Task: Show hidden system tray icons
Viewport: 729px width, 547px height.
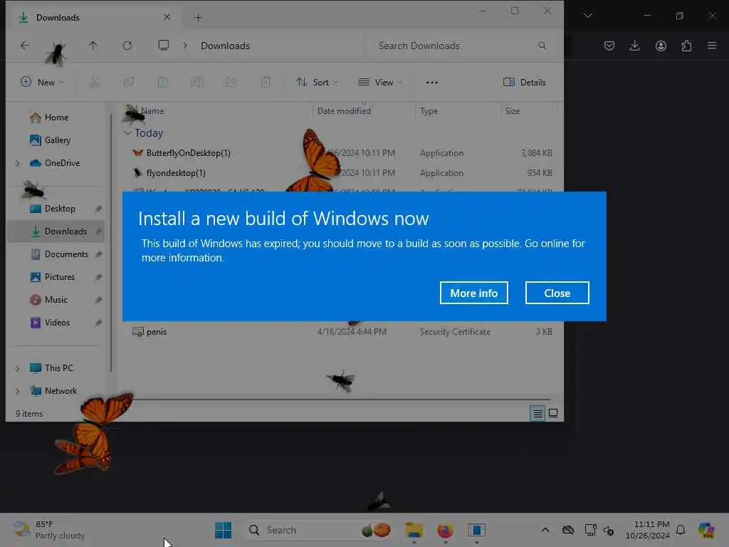Action: coord(545,530)
